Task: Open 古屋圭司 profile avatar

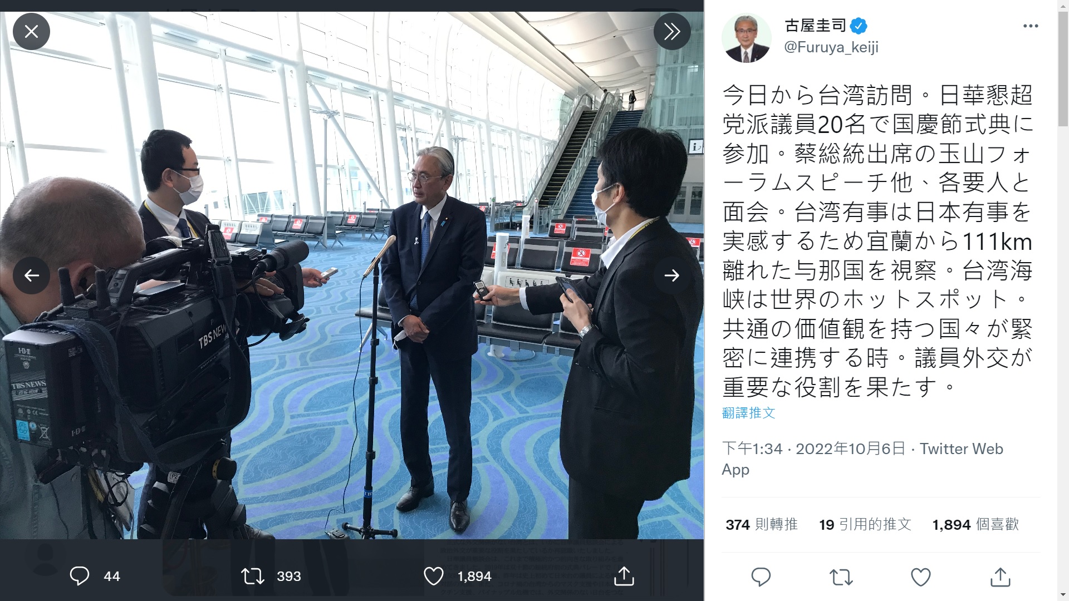Action: click(747, 38)
